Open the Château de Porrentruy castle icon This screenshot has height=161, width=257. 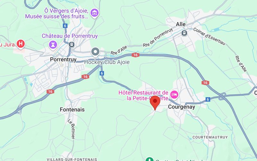tap(53, 45)
